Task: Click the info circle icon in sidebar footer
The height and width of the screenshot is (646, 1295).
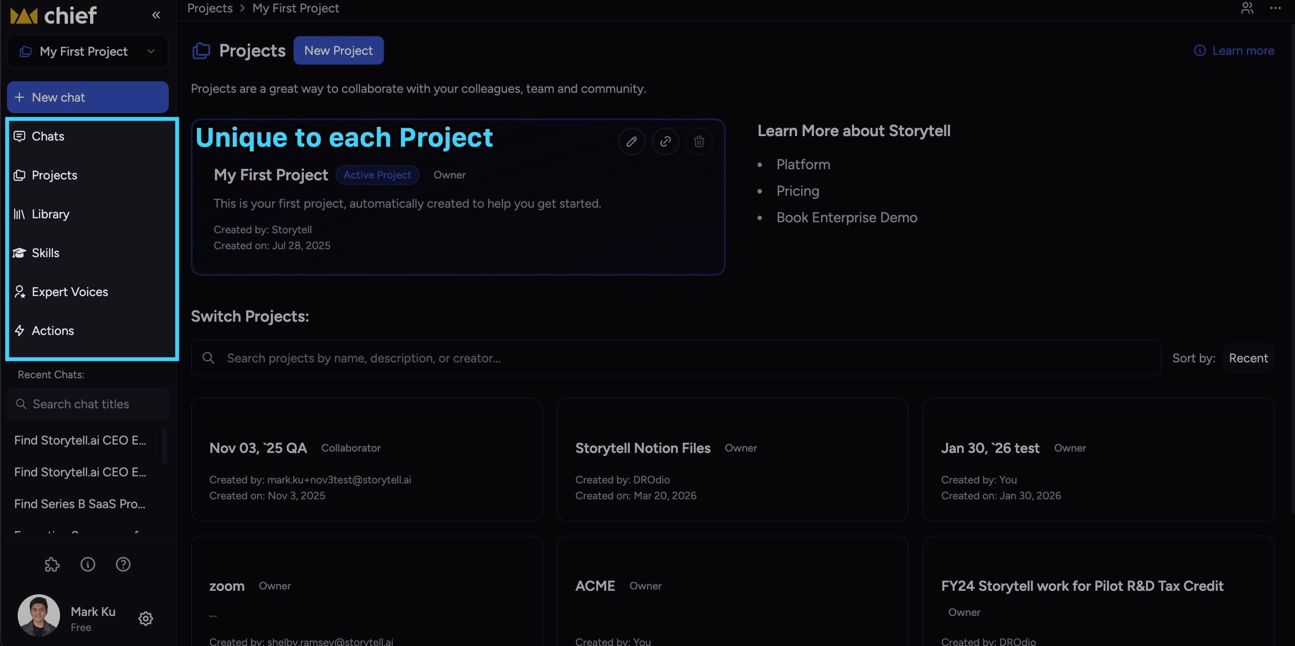Action: pos(87,565)
